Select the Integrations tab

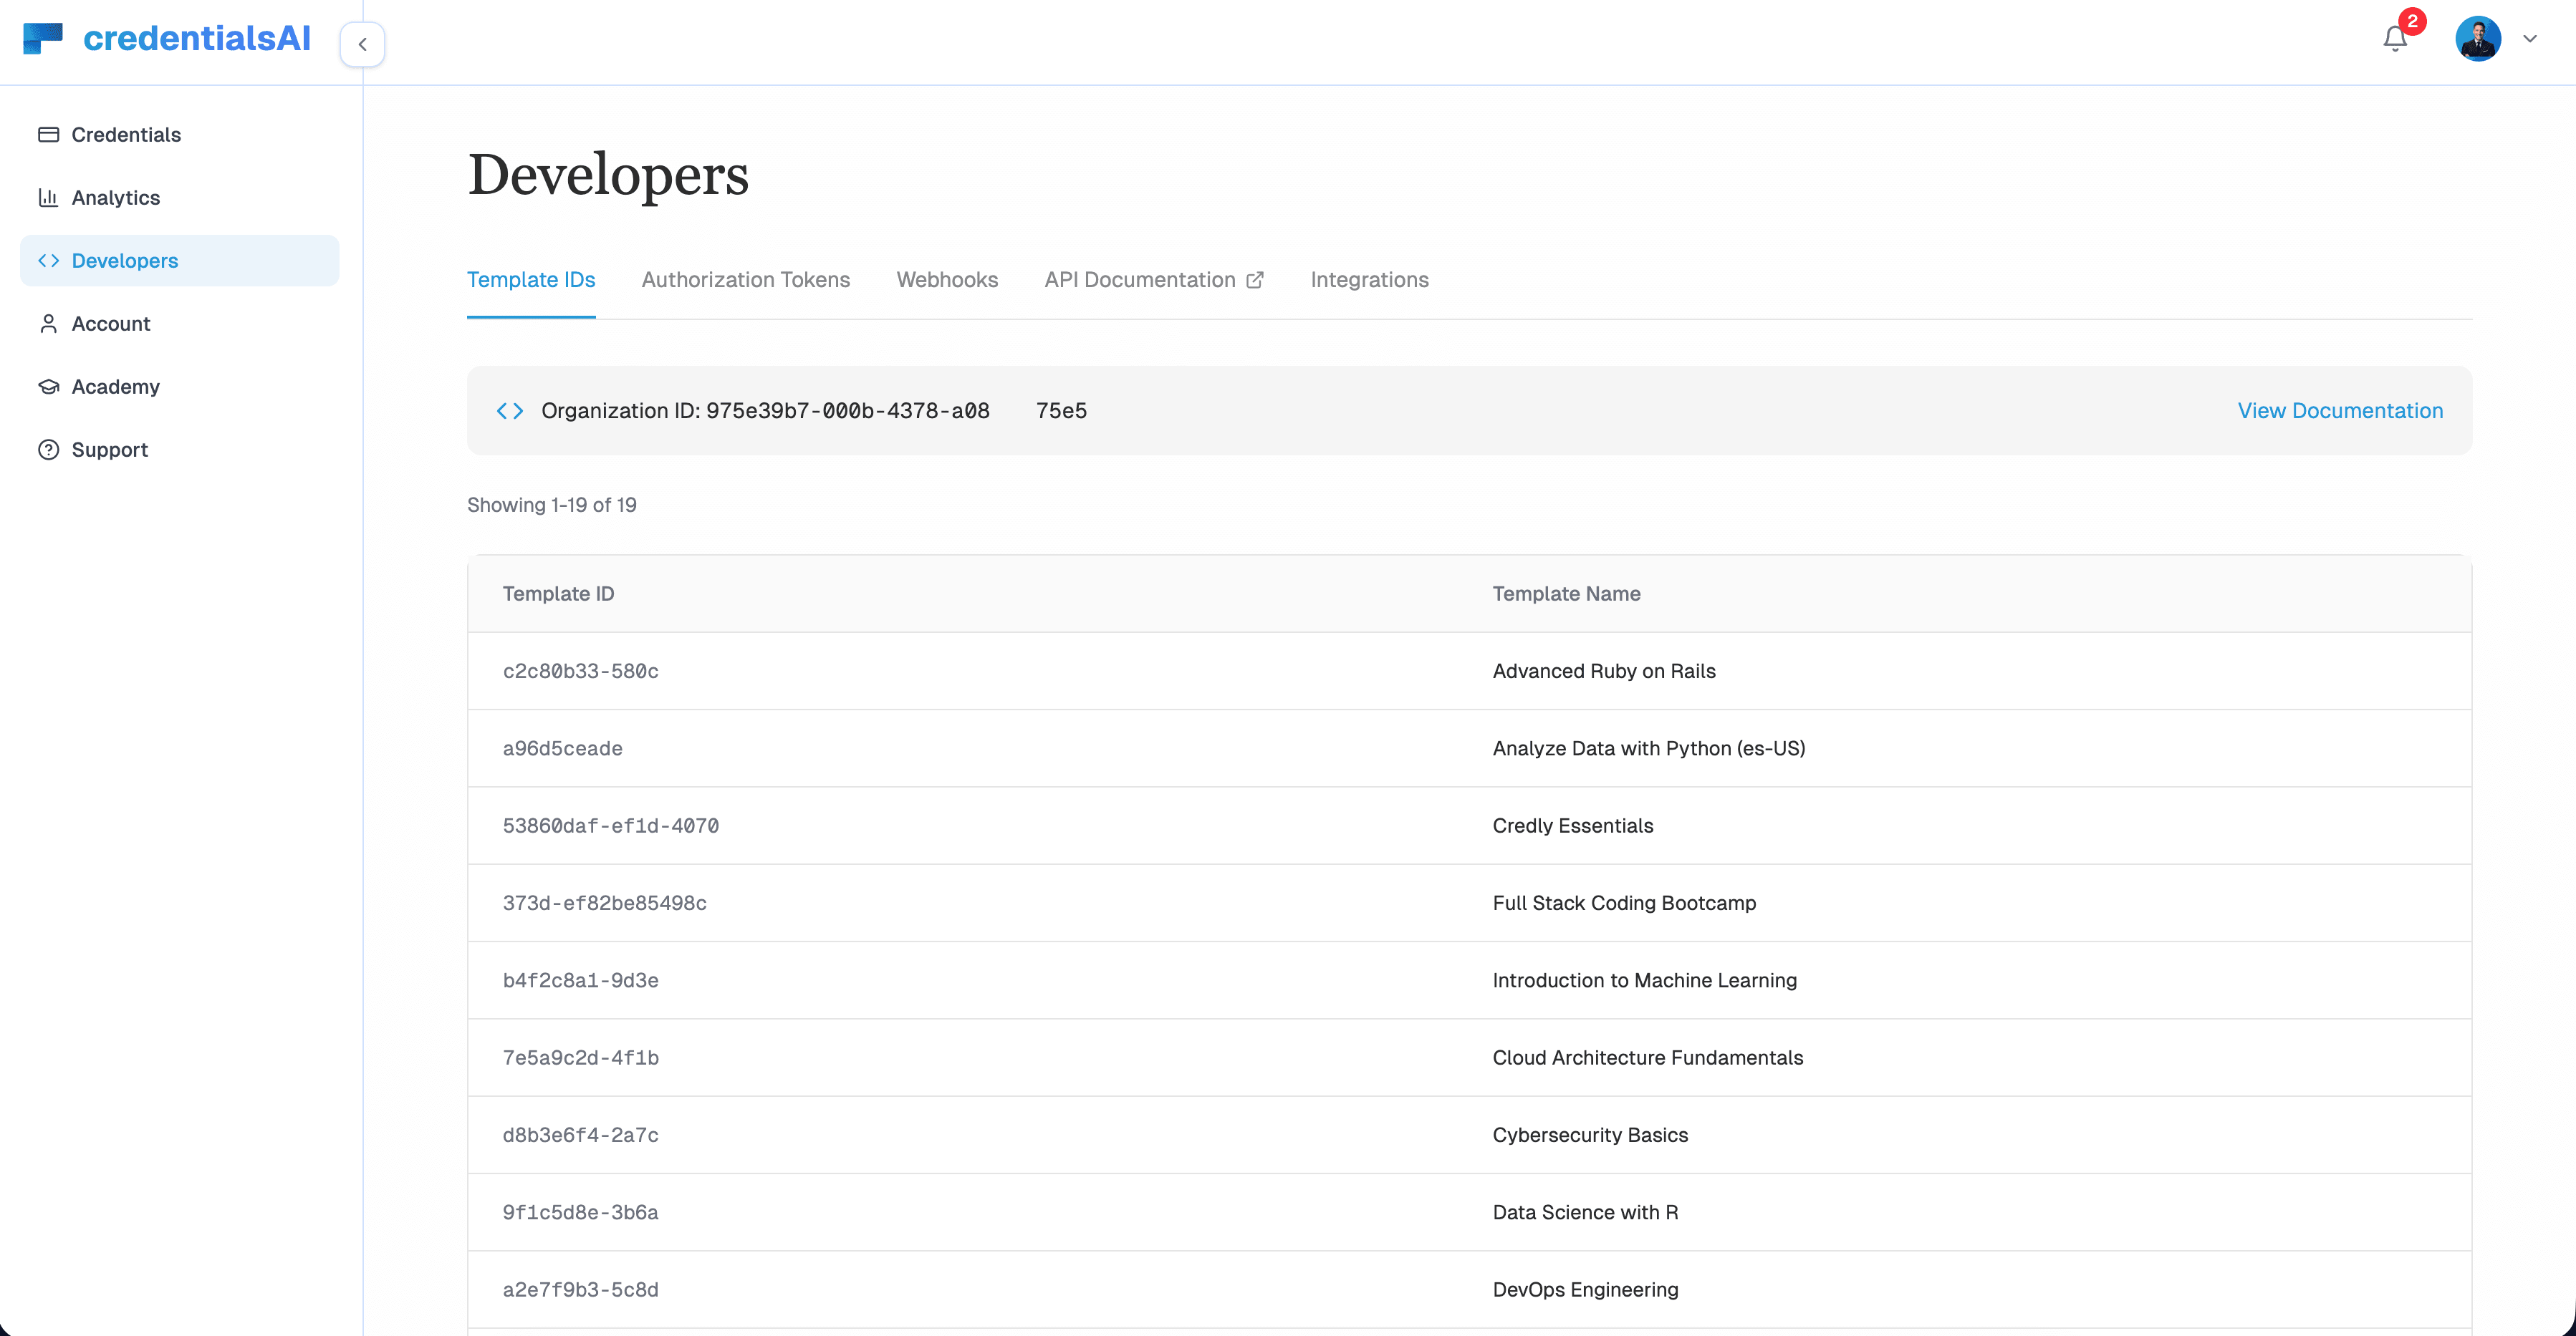1369,280
